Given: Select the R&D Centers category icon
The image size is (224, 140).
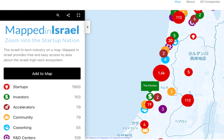Looking at the screenshot, I should tap(7, 137).
